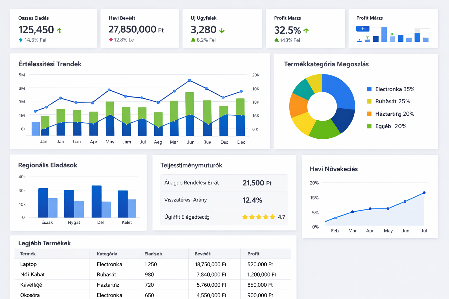Screen dimensions: 449x299
Task: Toggle the Electronika 35% legend entry
Action: 393,89
